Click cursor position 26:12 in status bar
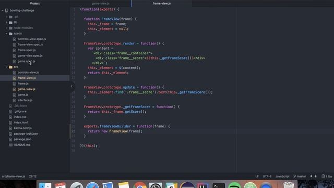 (33, 177)
